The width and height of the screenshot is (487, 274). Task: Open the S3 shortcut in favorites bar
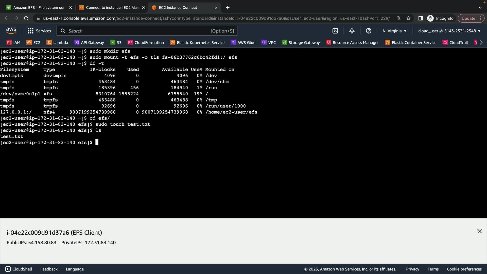click(x=116, y=42)
